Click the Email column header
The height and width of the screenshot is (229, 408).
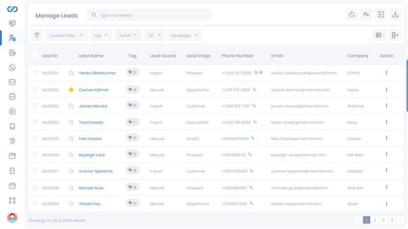277,56
